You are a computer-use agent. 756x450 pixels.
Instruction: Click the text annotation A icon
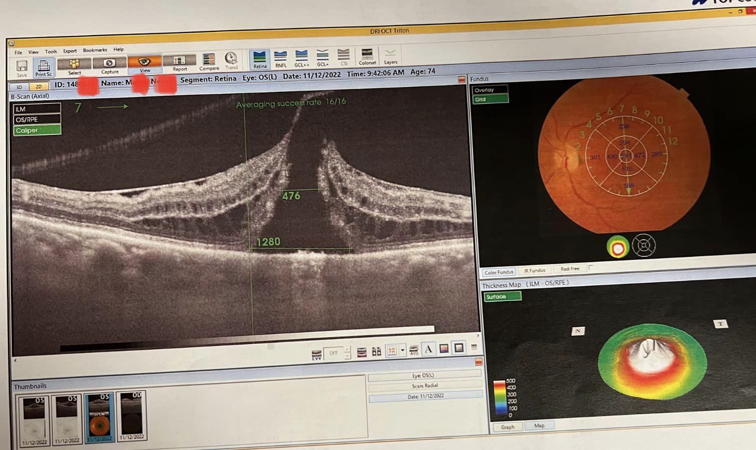pos(429,349)
